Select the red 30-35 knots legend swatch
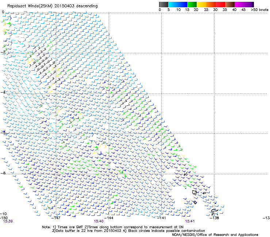Viewport: 270px width, 237px height. [220, 4]
